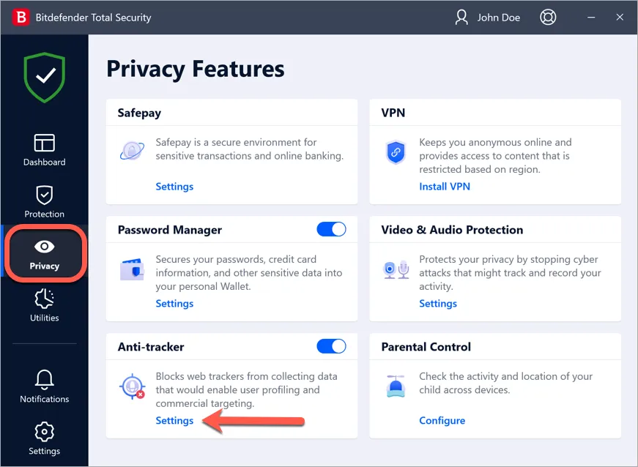Open the Settings gear in the sidebar
638x467 pixels.
44,432
